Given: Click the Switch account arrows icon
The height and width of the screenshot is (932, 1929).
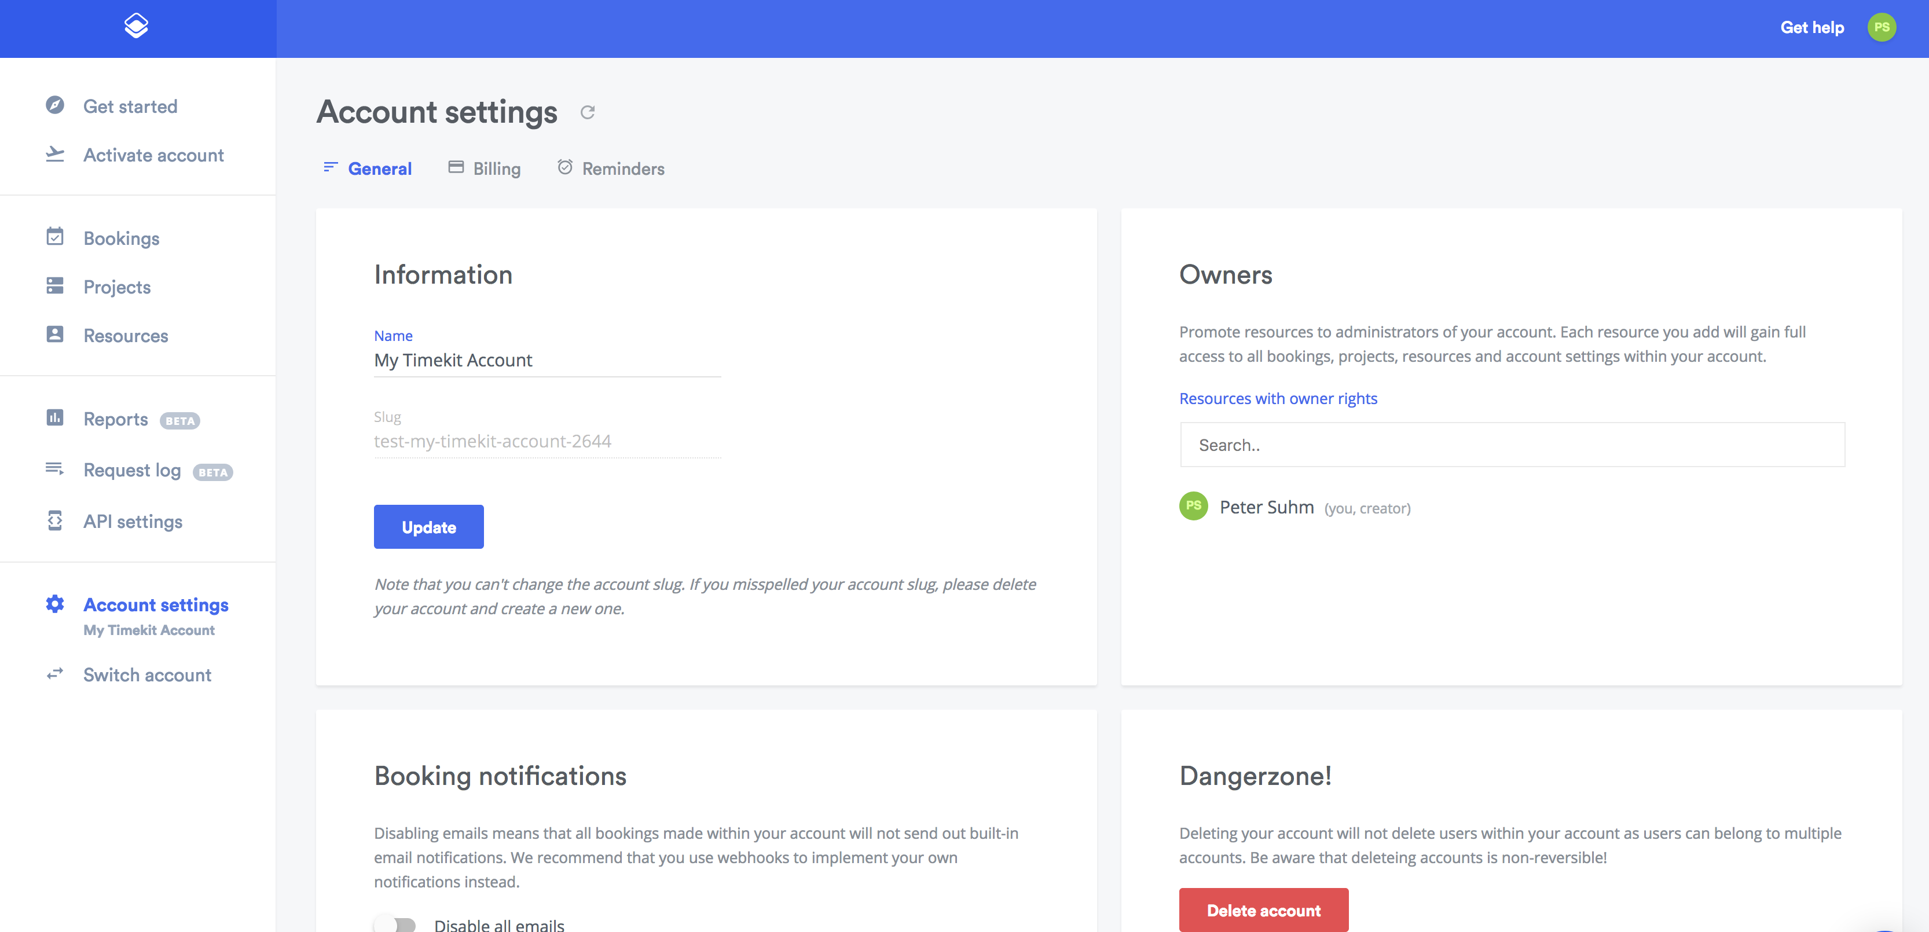Looking at the screenshot, I should pyautogui.click(x=54, y=674).
